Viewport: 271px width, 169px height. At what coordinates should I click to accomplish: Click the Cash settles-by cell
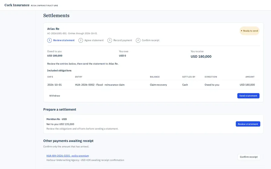pyautogui.click(x=185, y=85)
